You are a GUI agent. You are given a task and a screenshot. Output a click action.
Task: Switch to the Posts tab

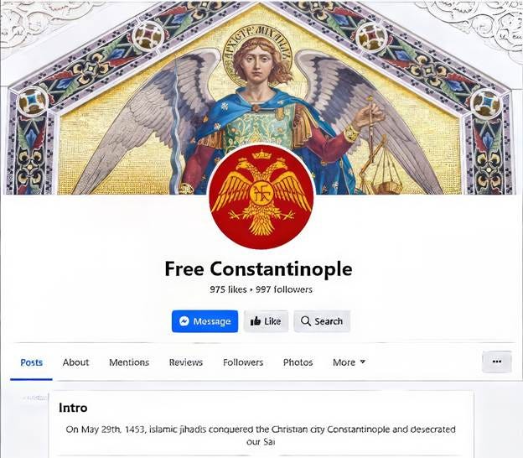[x=31, y=362]
